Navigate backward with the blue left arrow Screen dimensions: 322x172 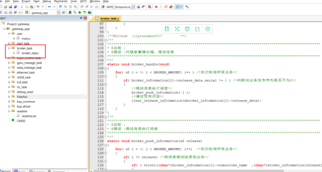click(x=49, y=7)
